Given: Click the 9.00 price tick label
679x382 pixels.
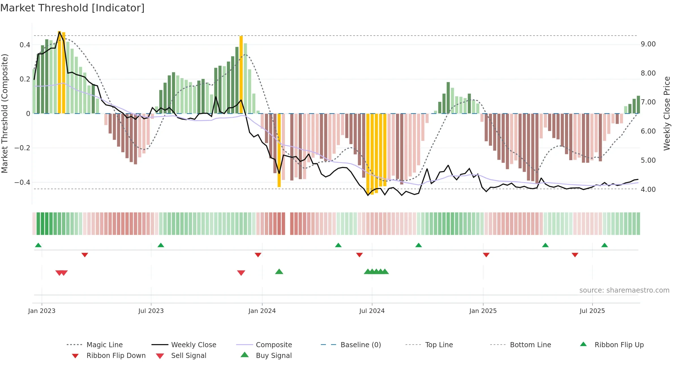Looking at the screenshot, I should [x=648, y=44].
